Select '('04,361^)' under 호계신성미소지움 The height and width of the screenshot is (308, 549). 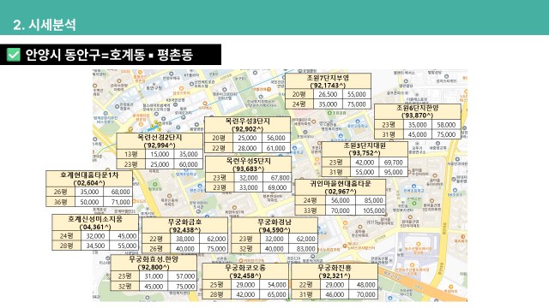[95, 227]
